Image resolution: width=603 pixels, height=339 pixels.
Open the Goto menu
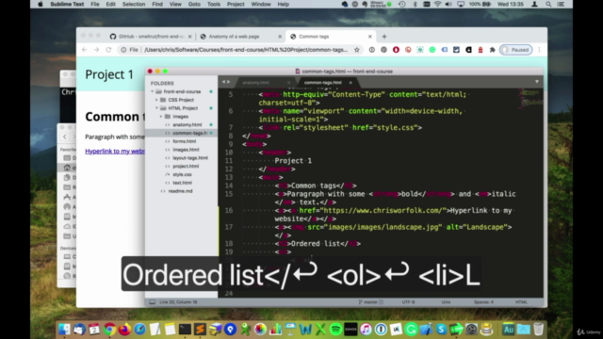(x=194, y=4)
